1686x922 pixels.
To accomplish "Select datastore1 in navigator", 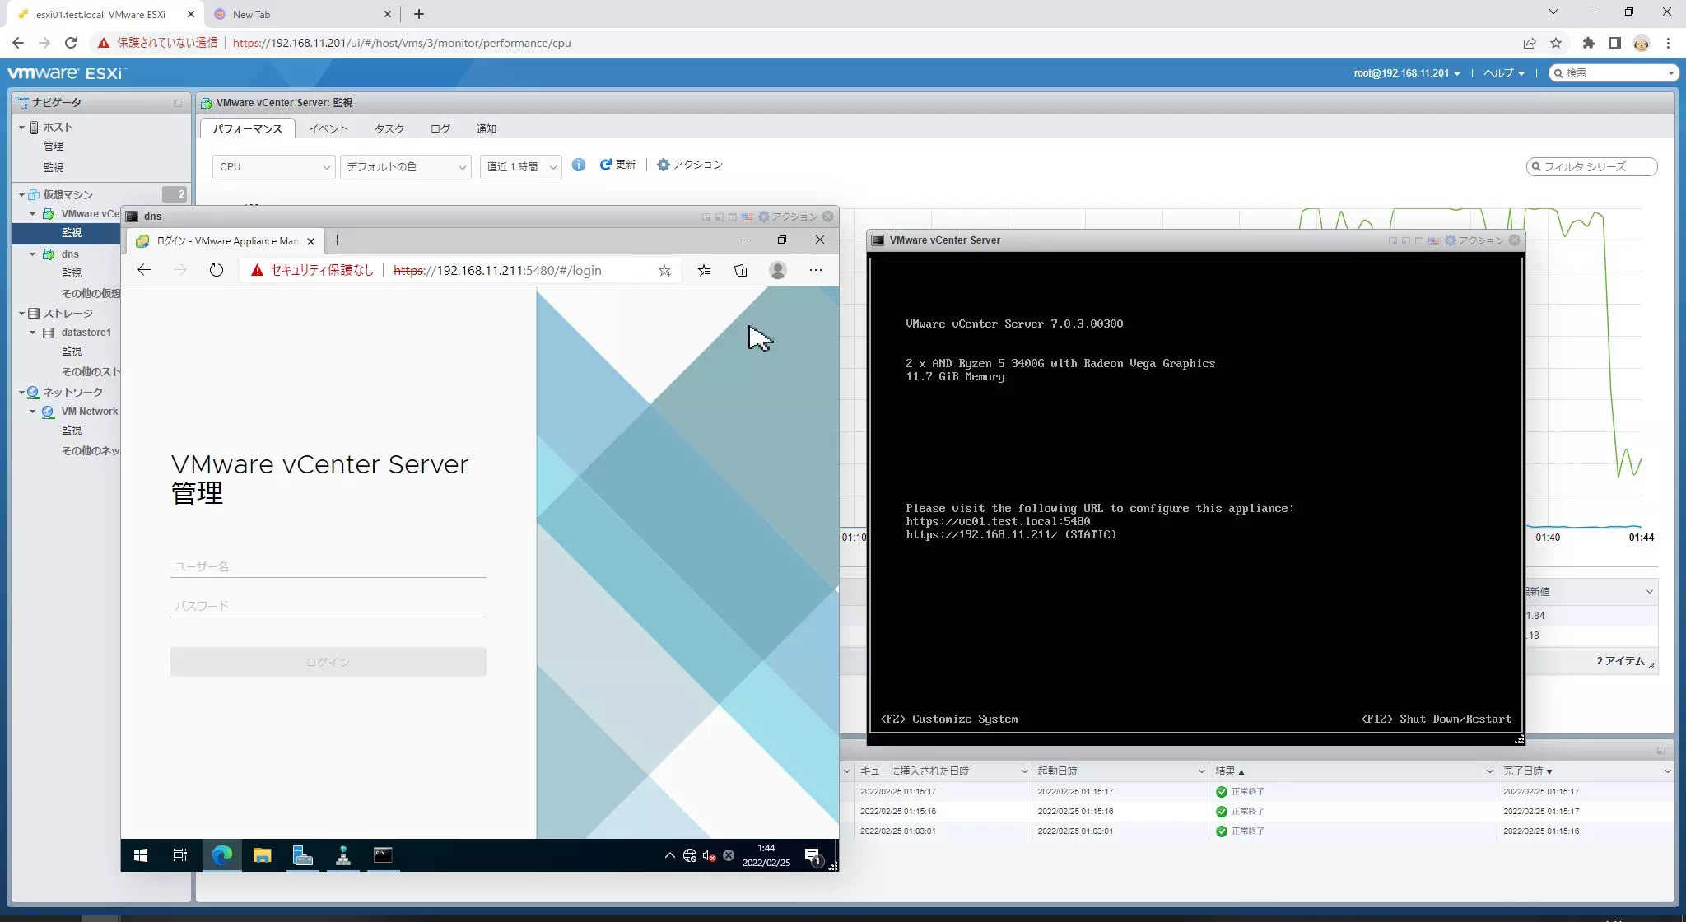I will tap(86, 333).
